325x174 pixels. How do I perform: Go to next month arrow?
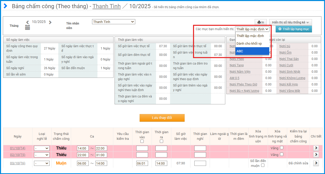point(50,22)
